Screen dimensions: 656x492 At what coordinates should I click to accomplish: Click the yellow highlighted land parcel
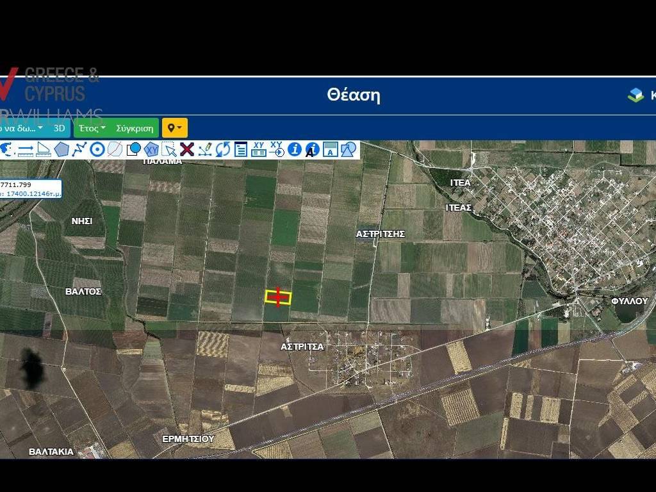(x=278, y=296)
